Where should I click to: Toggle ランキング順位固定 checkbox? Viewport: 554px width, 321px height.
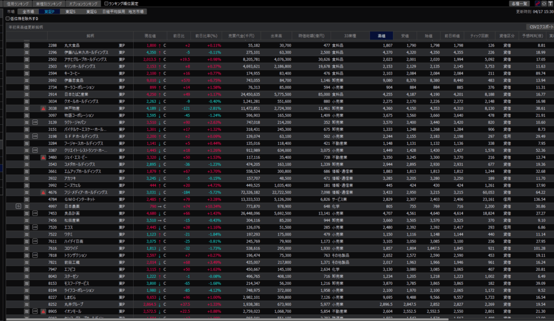pos(107,4)
